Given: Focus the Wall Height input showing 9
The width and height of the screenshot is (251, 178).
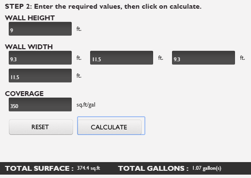Looking at the screenshot, I should point(40,29).
